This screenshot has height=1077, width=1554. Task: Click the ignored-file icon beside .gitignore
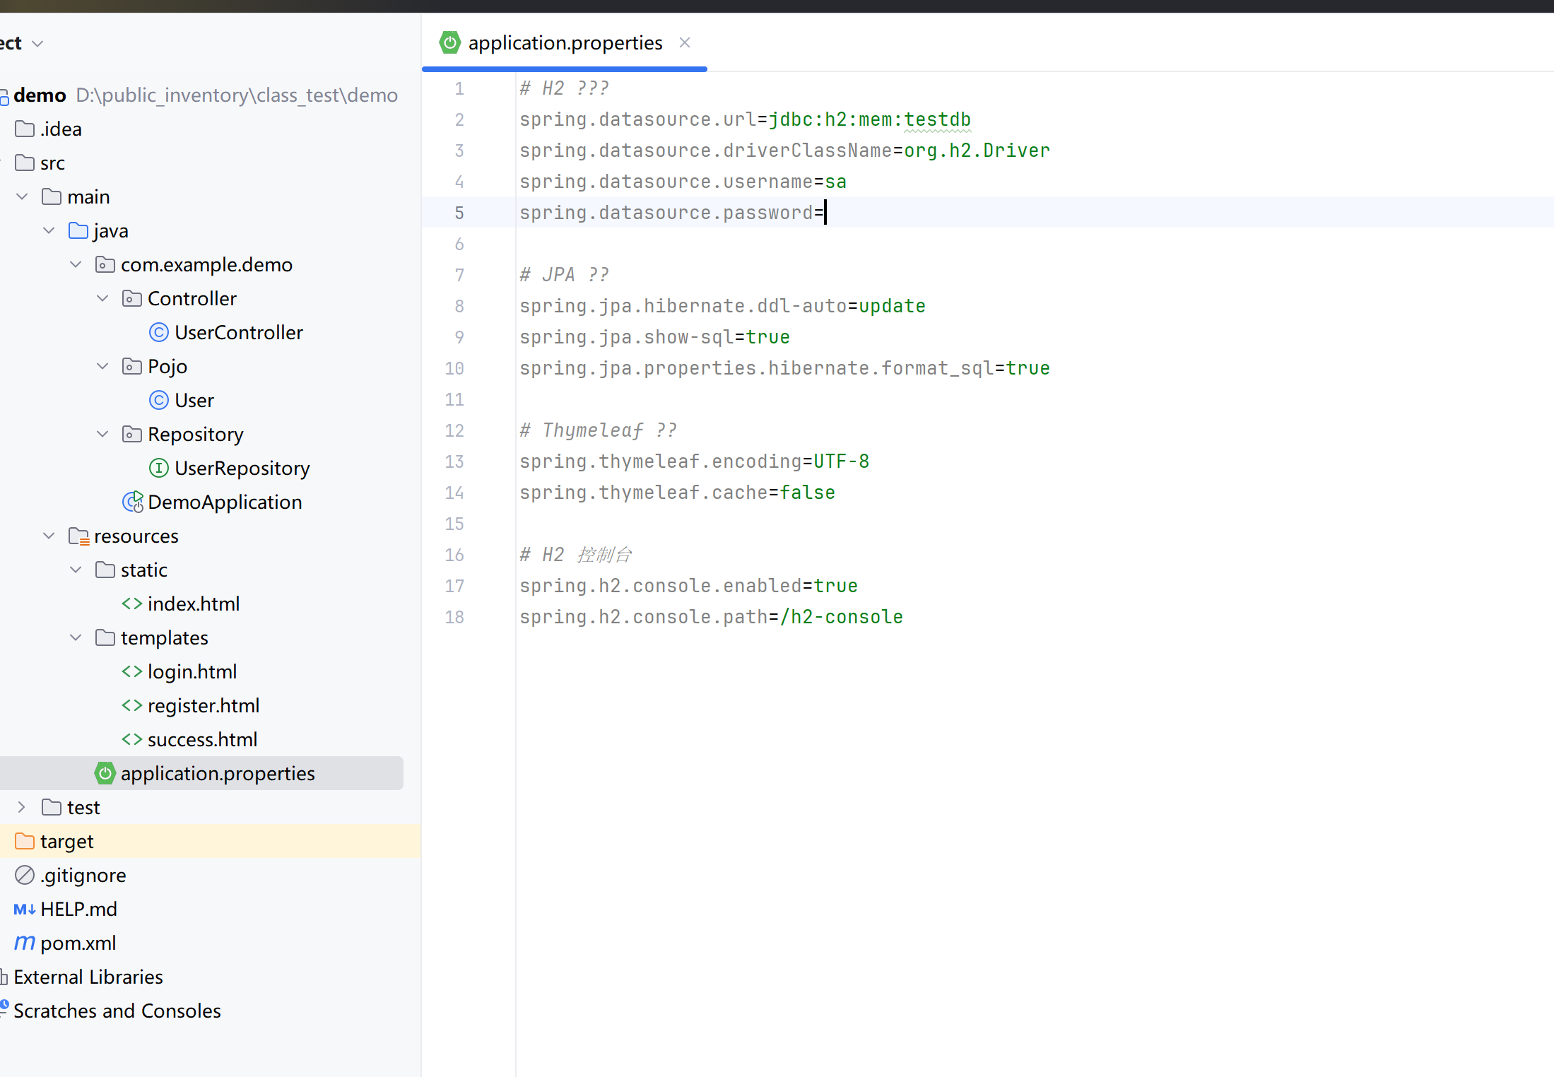click(23, 875)
